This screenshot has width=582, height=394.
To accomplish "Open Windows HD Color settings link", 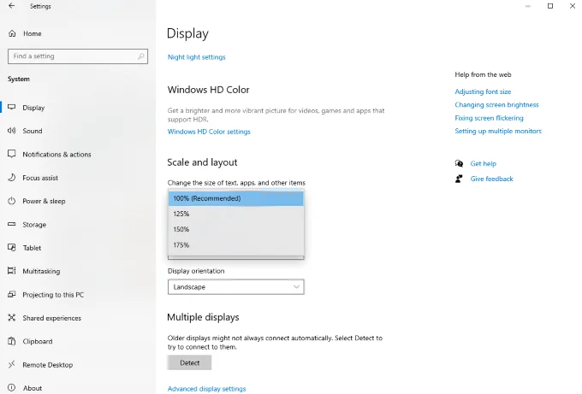I will click(209, 132).
